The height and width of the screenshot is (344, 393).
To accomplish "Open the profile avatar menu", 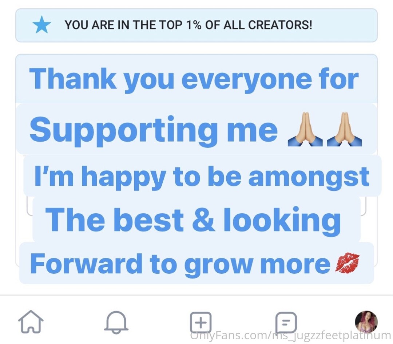I will (x=366, y=322).
